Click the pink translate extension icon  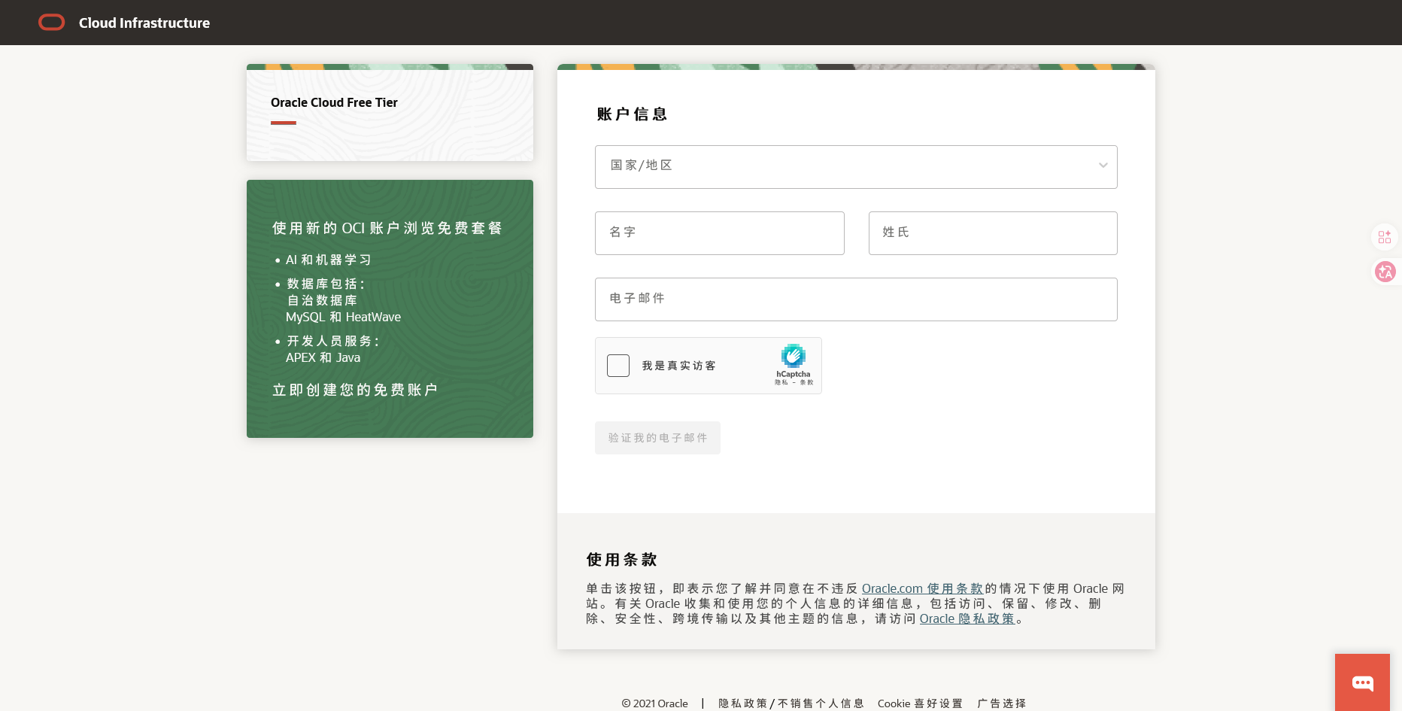(1385, 272)
